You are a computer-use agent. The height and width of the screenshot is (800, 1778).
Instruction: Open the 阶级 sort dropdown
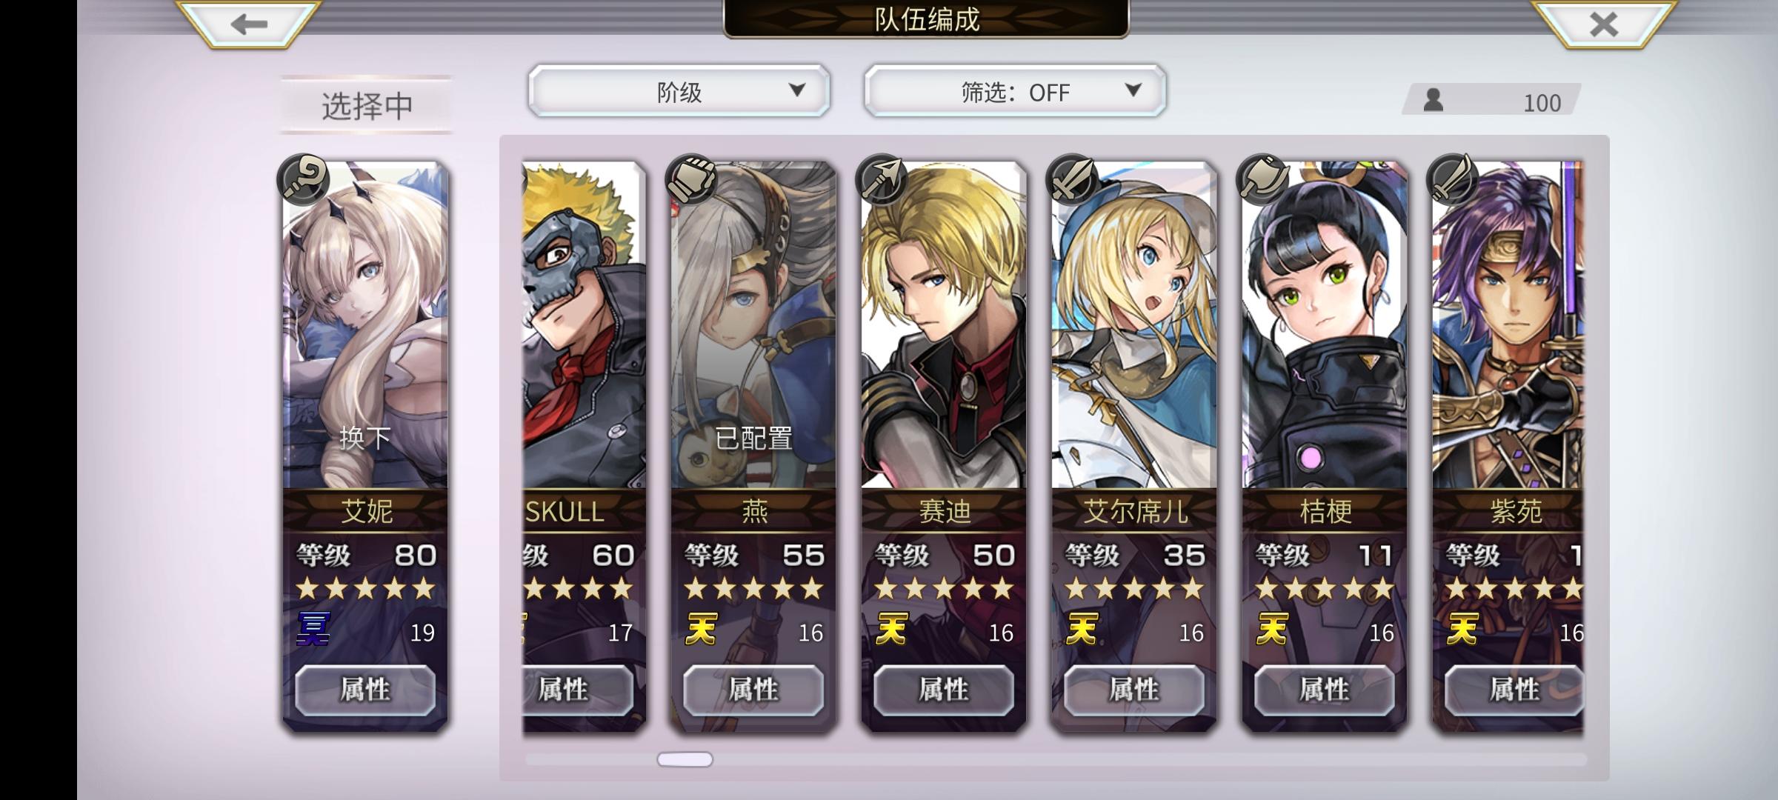click(679, 91)
